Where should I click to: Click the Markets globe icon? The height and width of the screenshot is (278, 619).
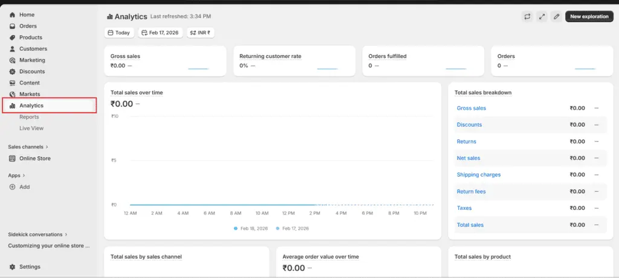12,95
